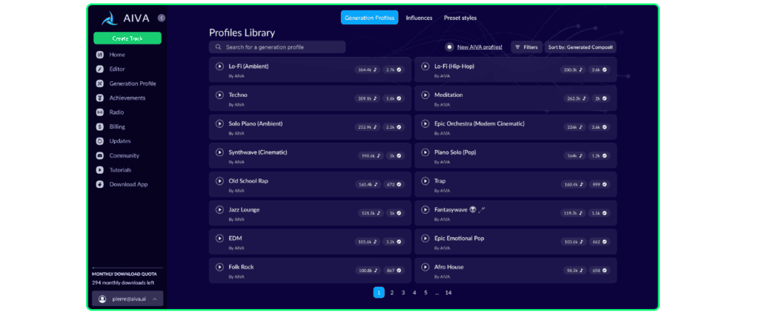Viewport: 759px width, 329px height.
Task: Open the Filters button
Action: click(526, 47)
